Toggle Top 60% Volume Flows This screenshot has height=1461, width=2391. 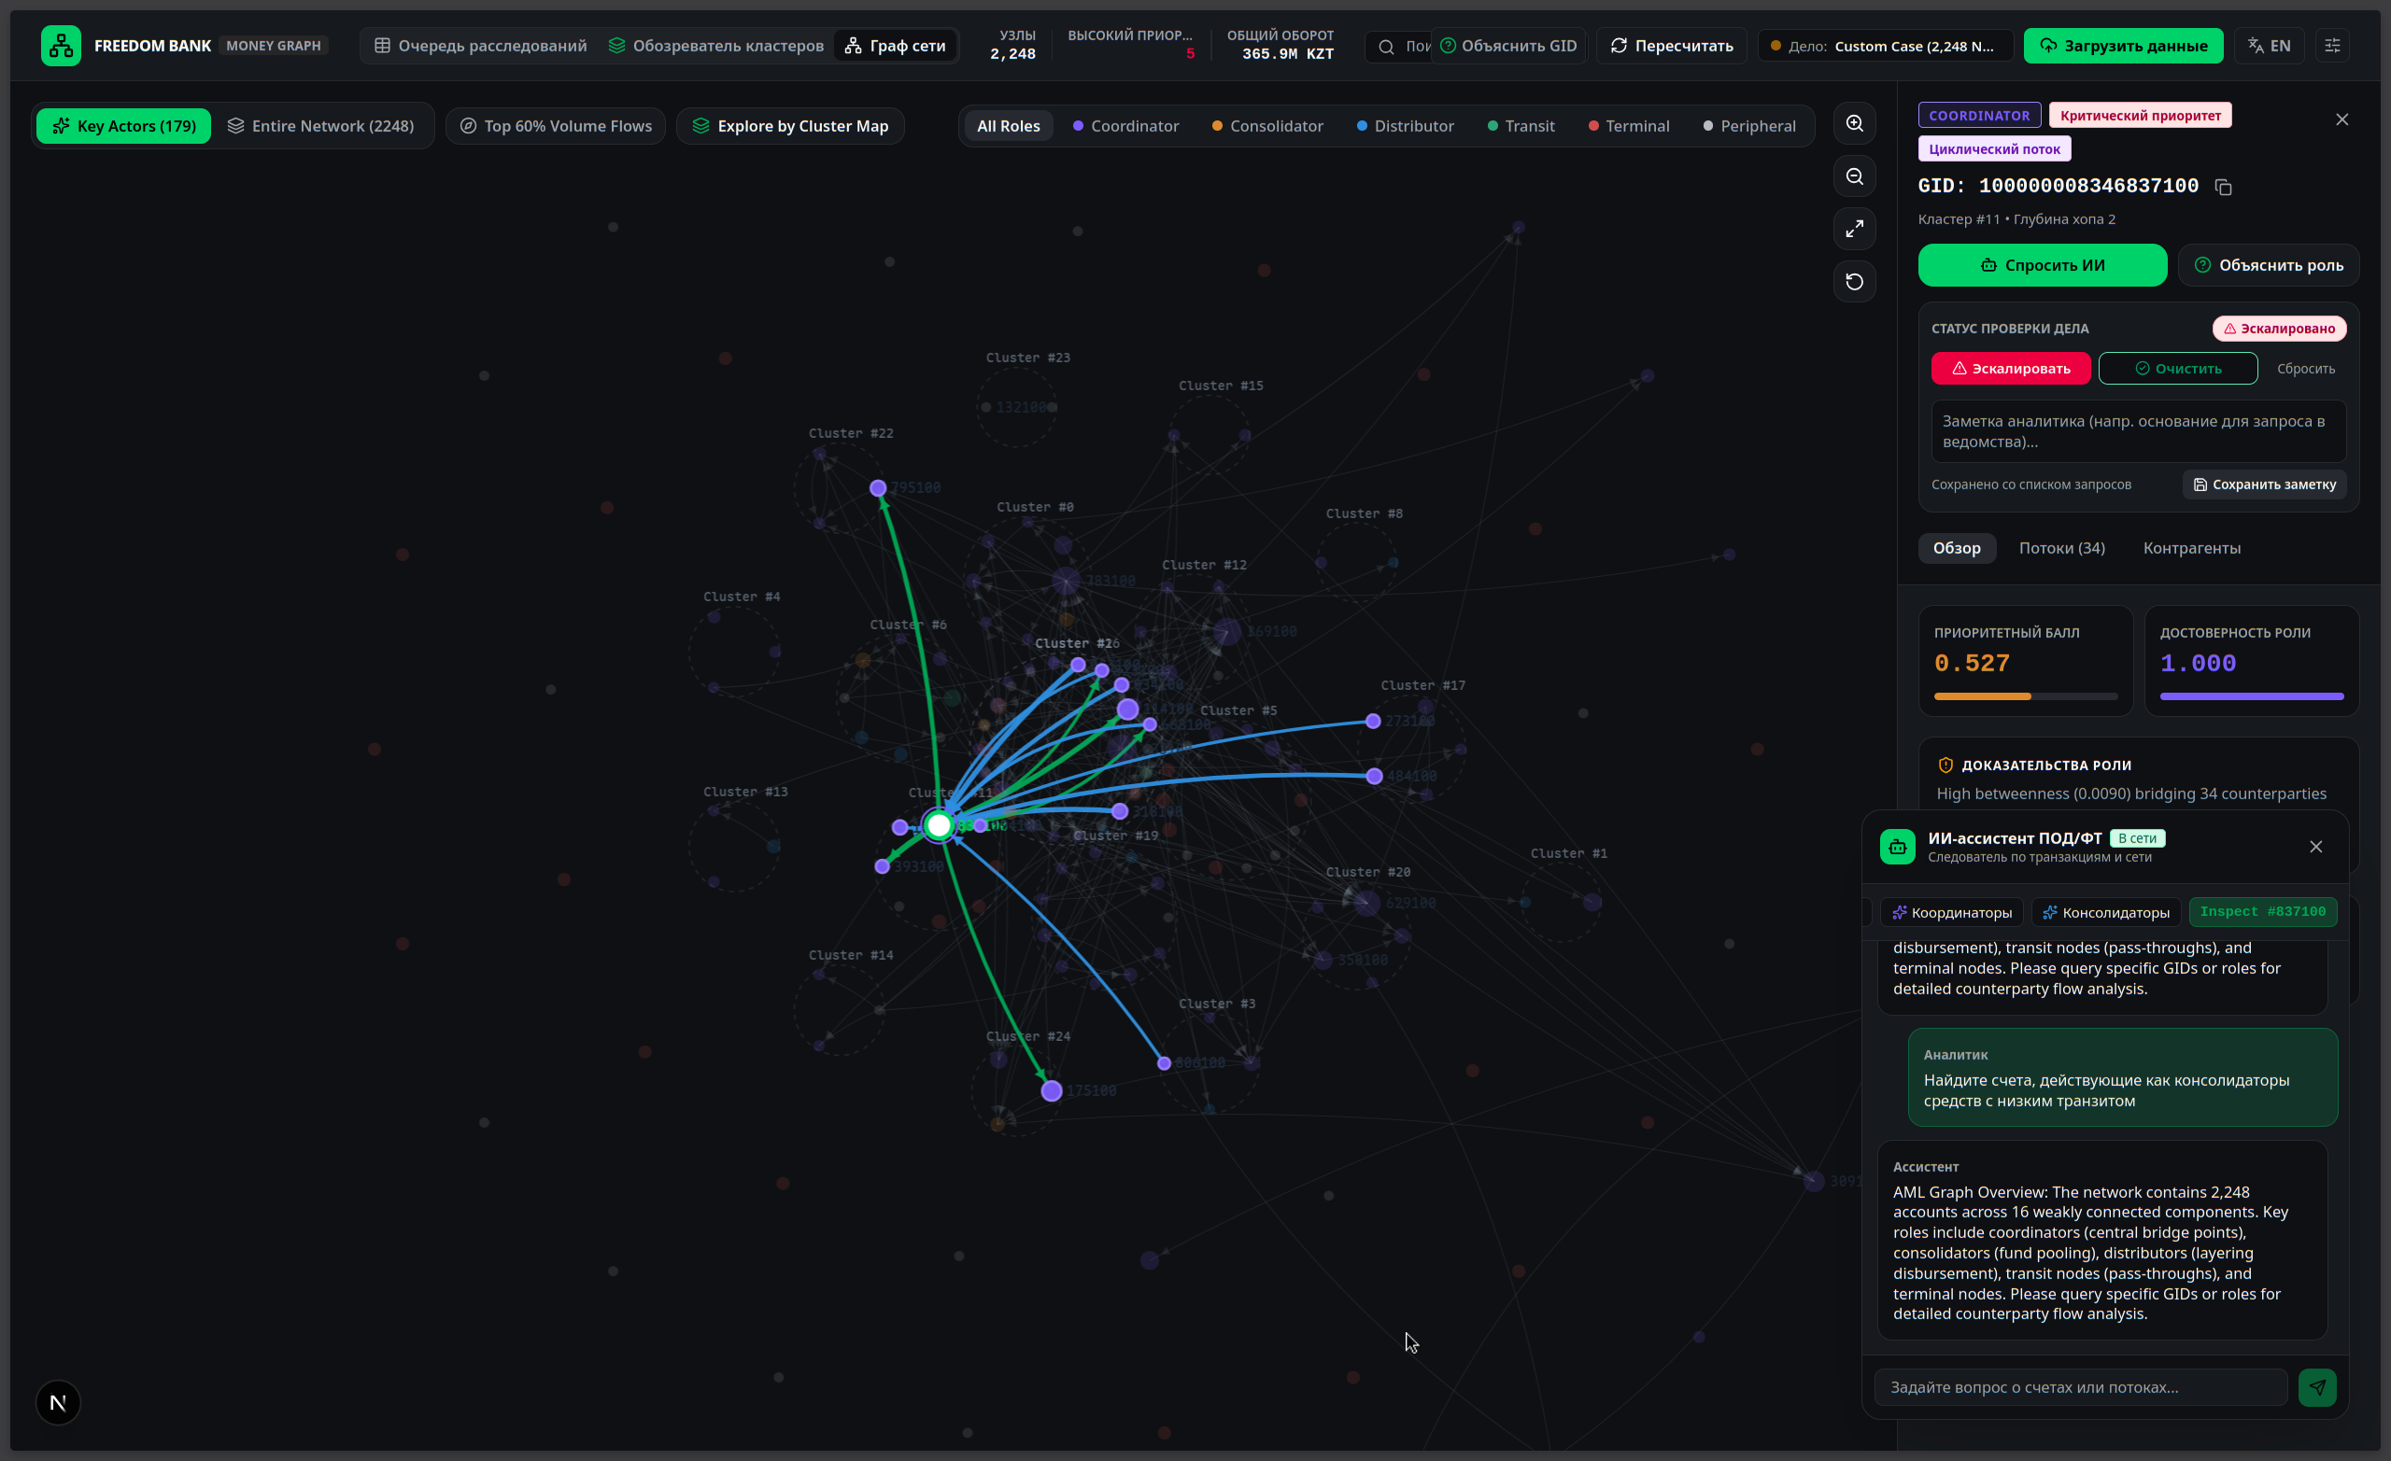coord(555,126)
